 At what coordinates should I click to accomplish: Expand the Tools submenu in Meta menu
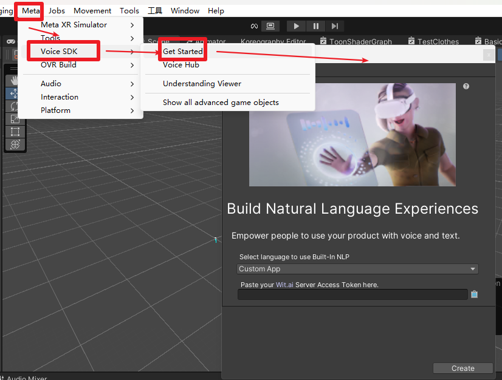pos(80,38)
